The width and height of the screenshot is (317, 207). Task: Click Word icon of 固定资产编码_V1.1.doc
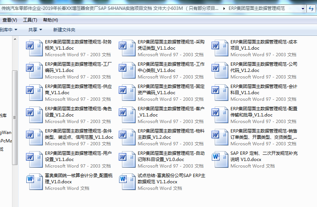click(x=127, y=92)
